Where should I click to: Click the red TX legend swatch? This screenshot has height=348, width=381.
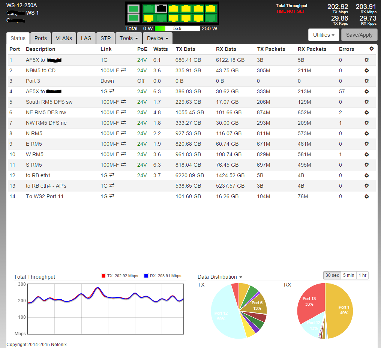coord(103,276)
